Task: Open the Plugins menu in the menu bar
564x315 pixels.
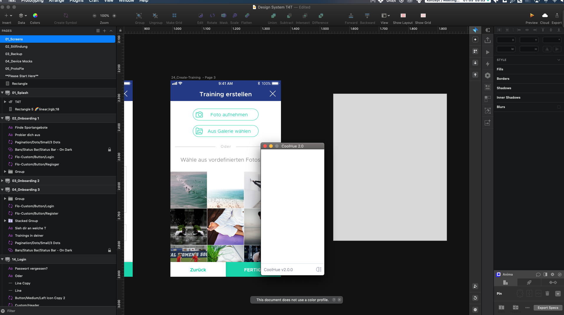Action: pos(76,1)
